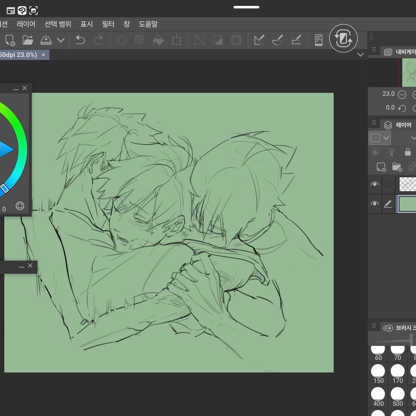Create a new raster layer
The image size is (416, 416).
(381, 167)
